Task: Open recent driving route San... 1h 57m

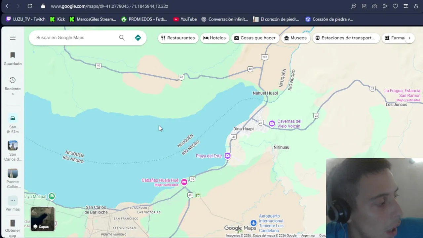Action: (13, 124)
